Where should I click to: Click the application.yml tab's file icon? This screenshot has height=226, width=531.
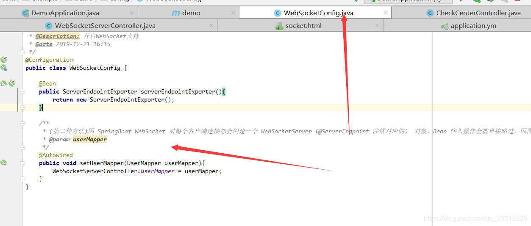[445, 26]
